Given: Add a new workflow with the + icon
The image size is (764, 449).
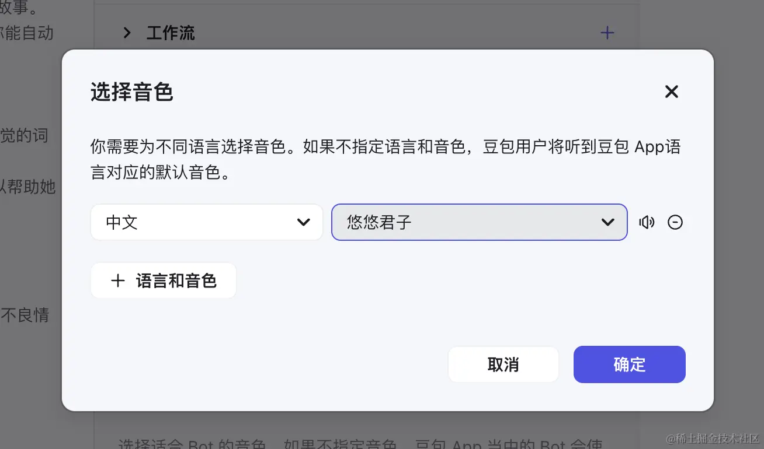Looking at the screenshot, I should click(607, 33).
